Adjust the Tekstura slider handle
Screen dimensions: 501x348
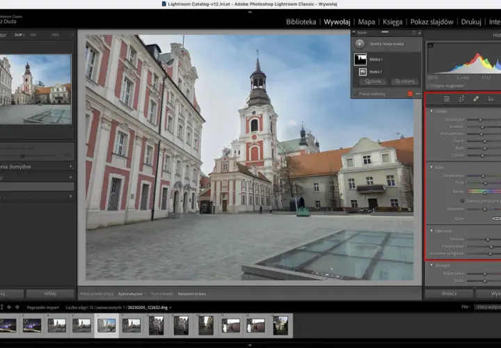click(488, 239)
